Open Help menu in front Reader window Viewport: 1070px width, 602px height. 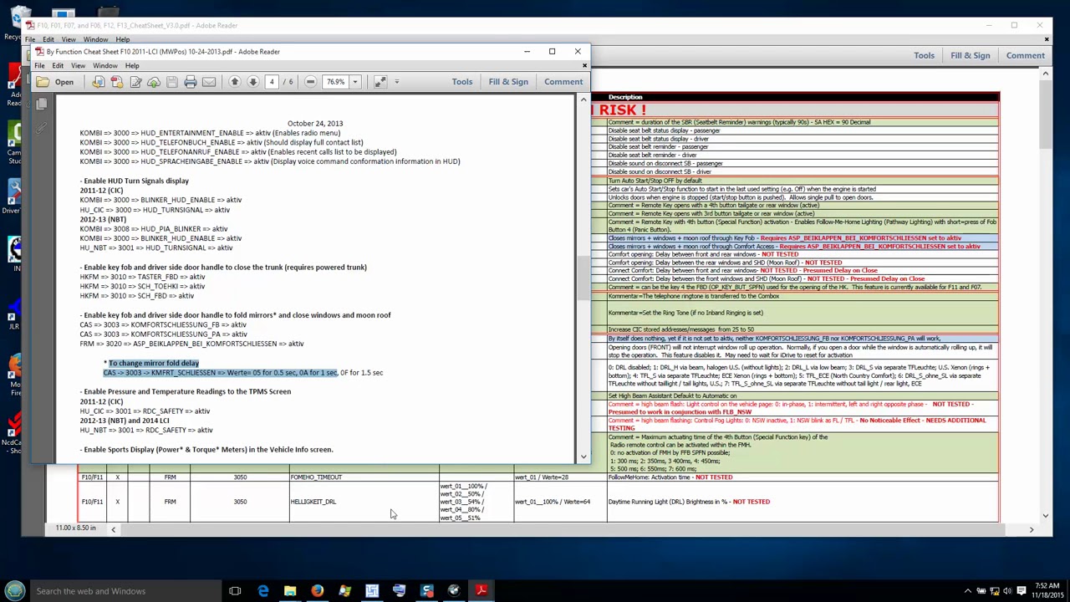point(132,65)
